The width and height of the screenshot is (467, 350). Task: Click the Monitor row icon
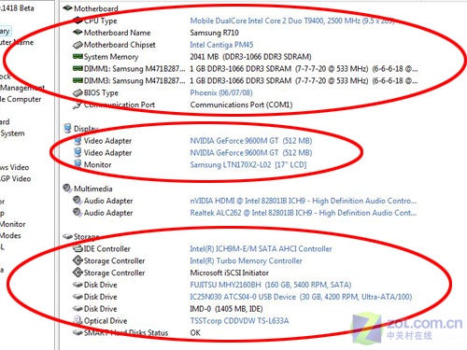[78, 164]
